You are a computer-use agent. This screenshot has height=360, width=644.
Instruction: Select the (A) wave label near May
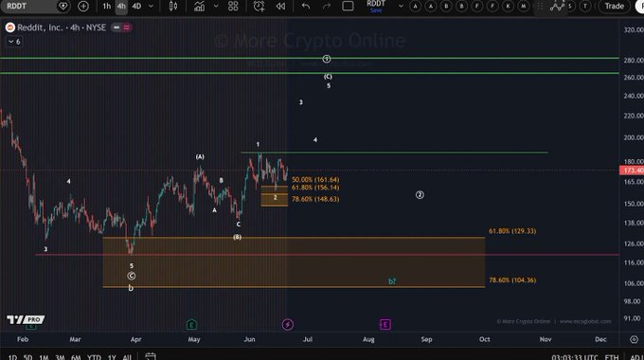tap(200, 156)
